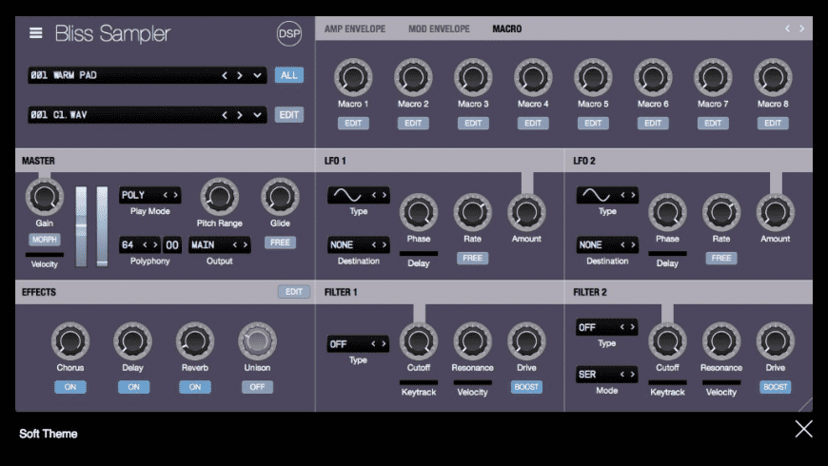The image size is (828, 466).
Task: Click the Macro 3 knob
Action: (473, 78)
